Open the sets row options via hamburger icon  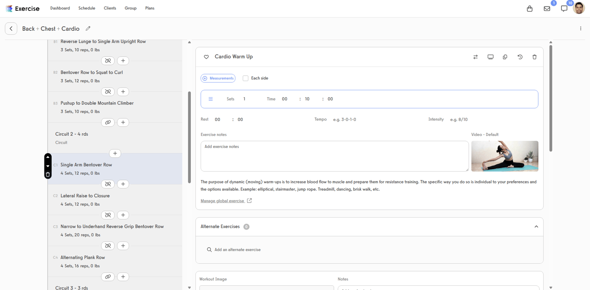click(210, 98)
